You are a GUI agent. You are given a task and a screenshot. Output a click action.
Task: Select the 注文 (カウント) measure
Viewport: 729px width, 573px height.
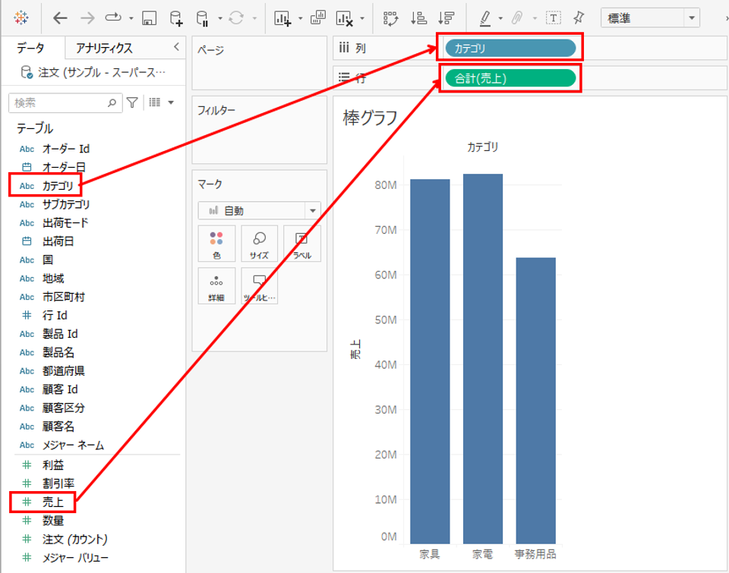[x=74, y=540]
